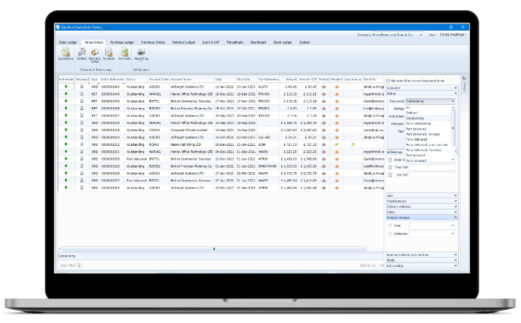Switch to the Stock Ledger tab
The width and height of the screenshot is (521, 323).
(283, 42)
